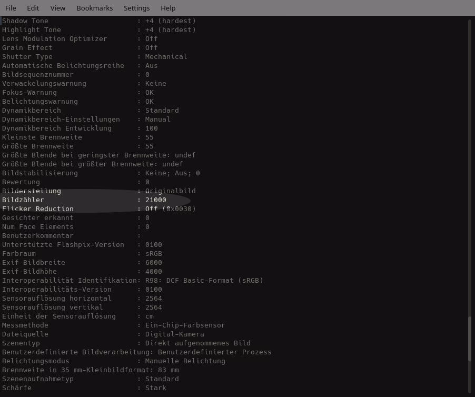This screenshot has height=397, width=475.
Task: Click the Messmethode value Ein-Chip-Farbsensor
Action: tap(185, 325)
